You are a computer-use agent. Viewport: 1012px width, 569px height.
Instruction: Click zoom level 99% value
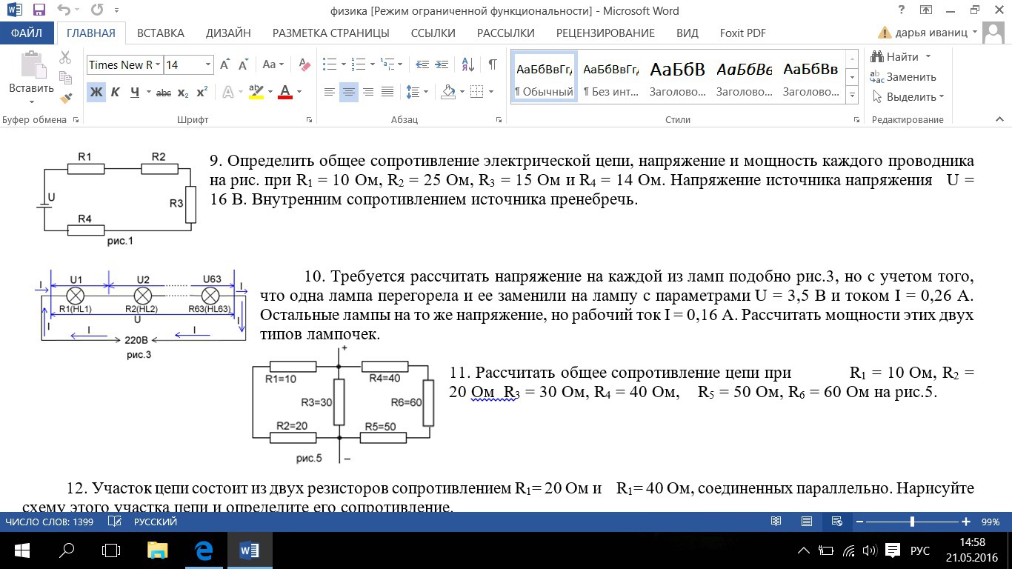pyautogui.click(x=991, y=522)
